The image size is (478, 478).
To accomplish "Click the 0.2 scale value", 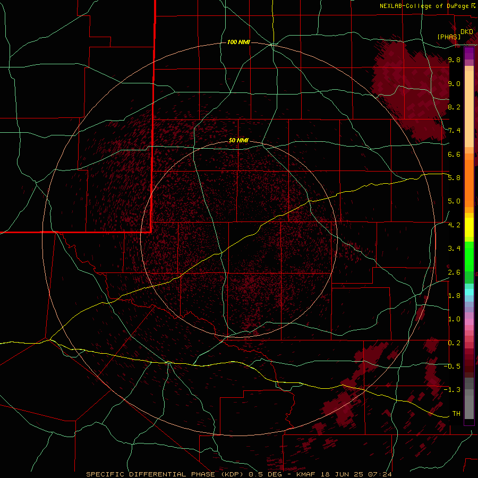I will 454,343.
